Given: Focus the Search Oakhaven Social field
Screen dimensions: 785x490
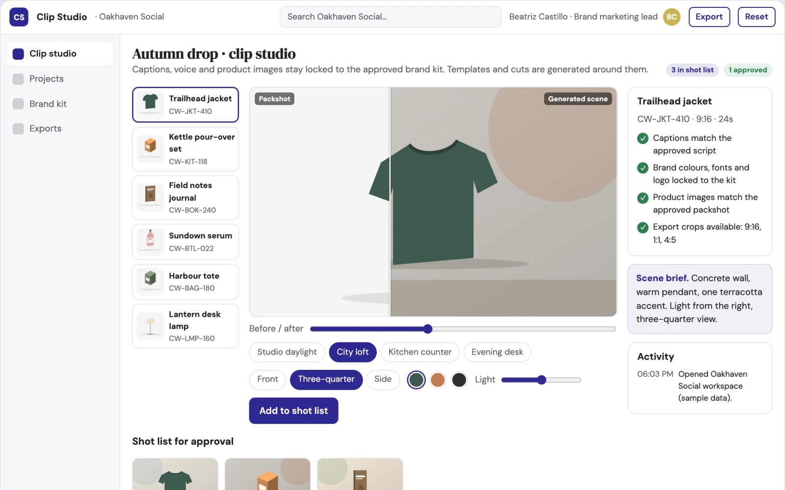Looking at the screenshot, I should click(x=391, y=17).
